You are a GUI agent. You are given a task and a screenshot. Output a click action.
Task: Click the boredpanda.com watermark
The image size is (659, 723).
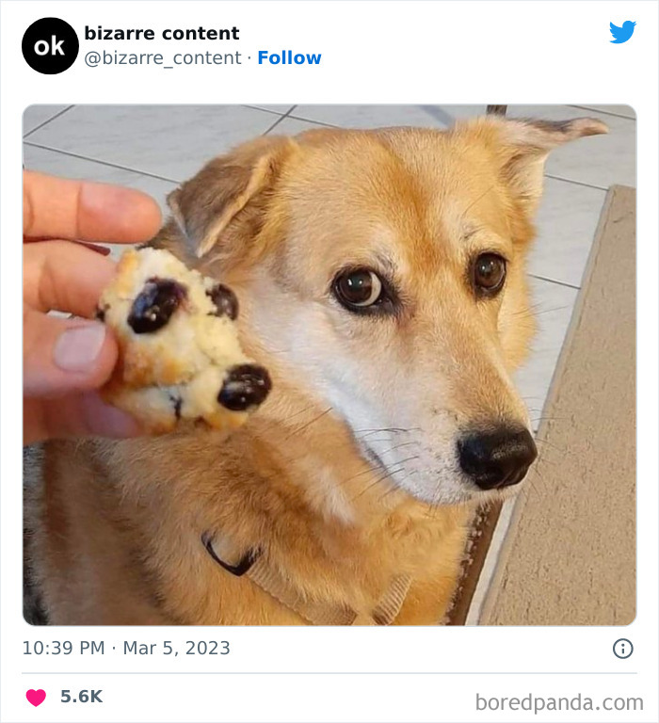pos(559,701)
